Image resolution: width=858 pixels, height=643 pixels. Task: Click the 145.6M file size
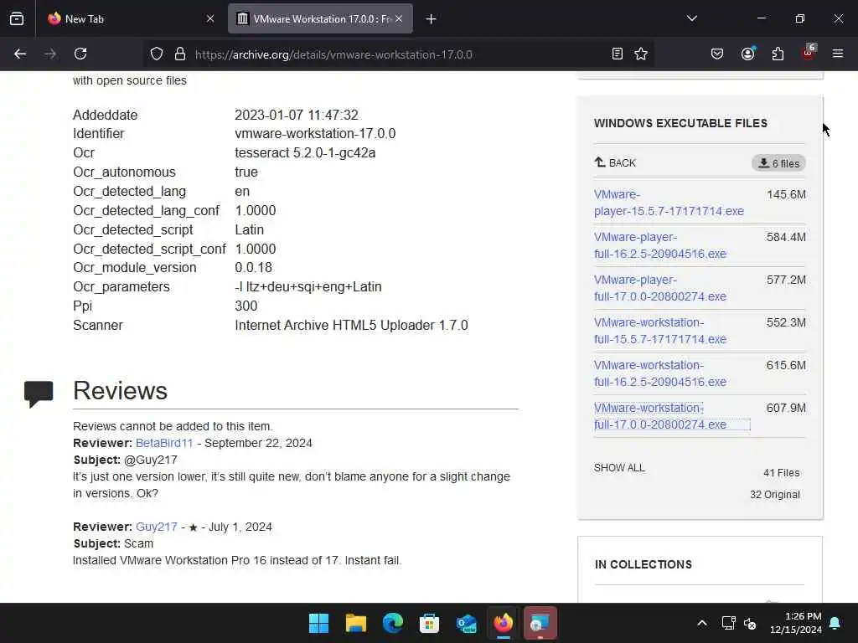[x=786, y=194]
